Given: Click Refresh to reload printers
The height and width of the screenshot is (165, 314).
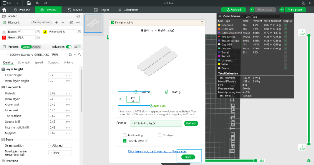Looking at the screenshot, I should (x=191, y=123).
